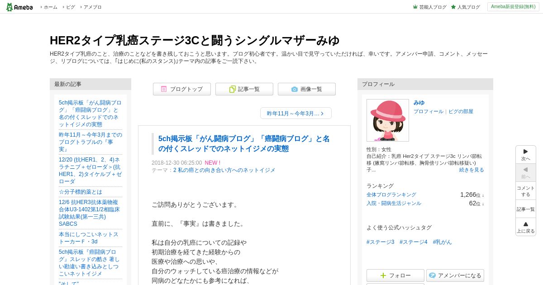Open the ブログトップ tab

coord(182,89)
